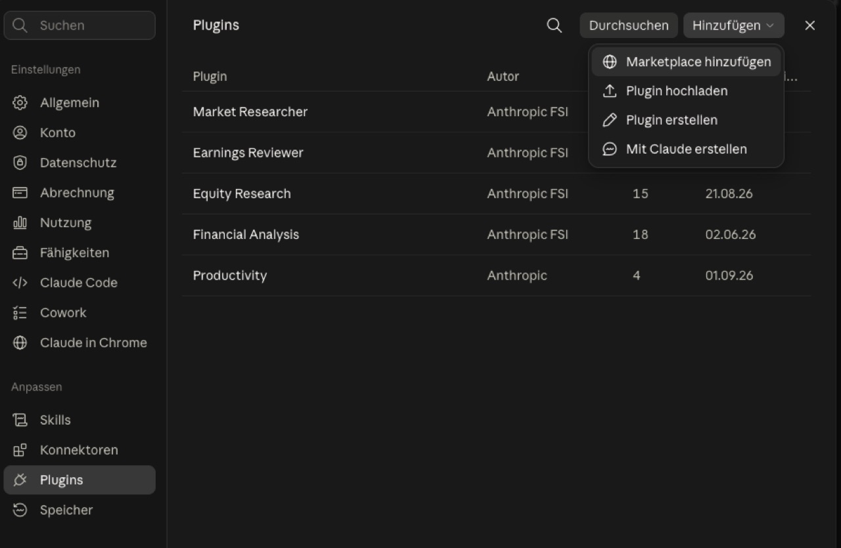This screenshot has height=548, width=841.
Task: Choose Marketplace hinzufügen from the menu
Action: 686,62
